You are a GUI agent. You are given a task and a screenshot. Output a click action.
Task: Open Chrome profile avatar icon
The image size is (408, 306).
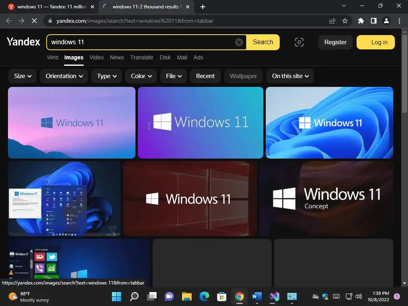pos(386,21)
